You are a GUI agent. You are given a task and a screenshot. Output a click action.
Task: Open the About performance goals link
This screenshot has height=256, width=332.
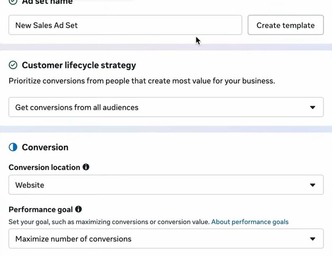pos(250,222)
